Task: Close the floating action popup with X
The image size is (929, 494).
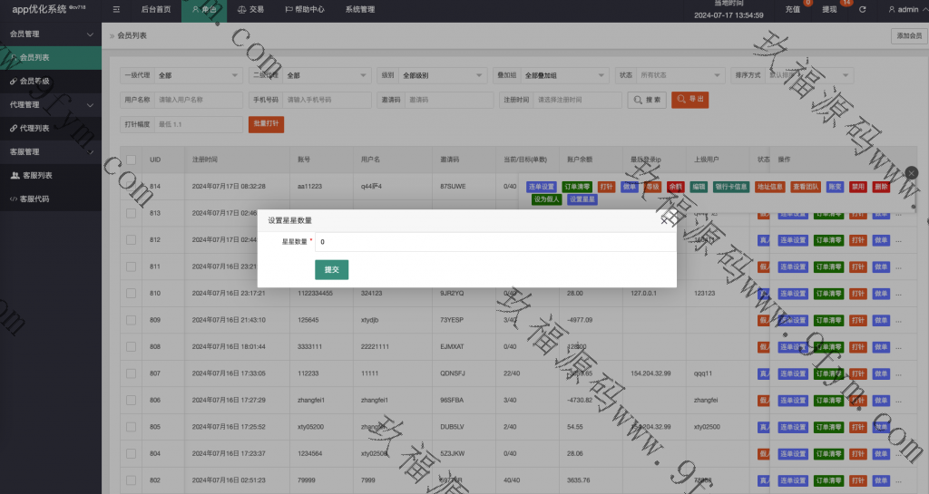Action: (912, 172)
